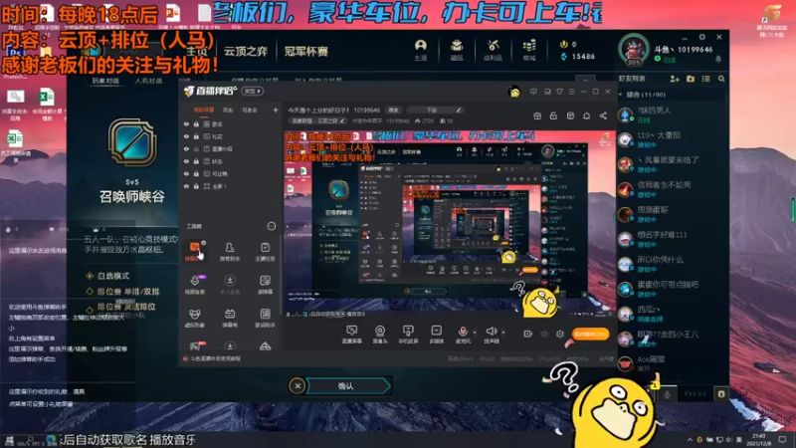Open the 主播任务 tool icon
Image resolution: width=796 pixels, height=448 pixels.
(x=265, y=252)
